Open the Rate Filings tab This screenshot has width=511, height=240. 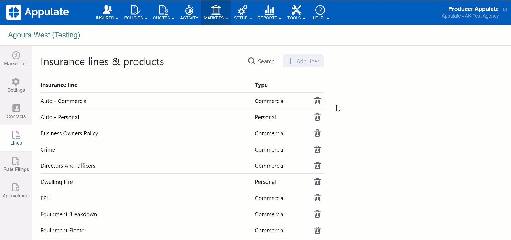[16, 164]
